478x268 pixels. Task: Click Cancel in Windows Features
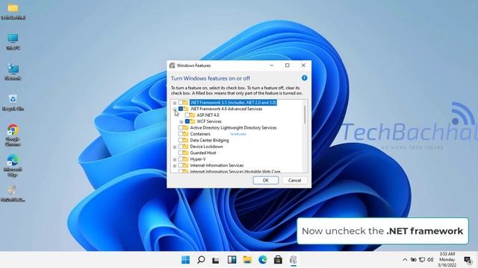click(294, 180)
